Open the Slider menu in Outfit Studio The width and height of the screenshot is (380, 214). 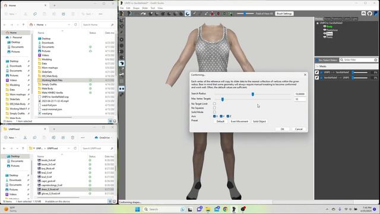pyautogui.click(x=145, y=8)
